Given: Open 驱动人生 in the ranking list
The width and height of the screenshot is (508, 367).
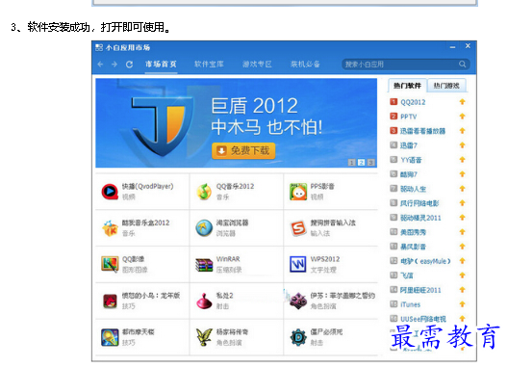Looking at the screenshot, I should click(x=413, y=189).
